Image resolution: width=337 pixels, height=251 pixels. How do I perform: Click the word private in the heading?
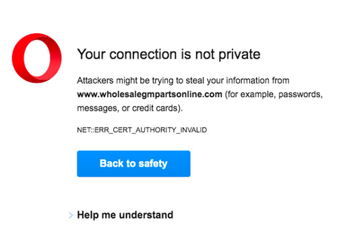(x=239, y=55)
